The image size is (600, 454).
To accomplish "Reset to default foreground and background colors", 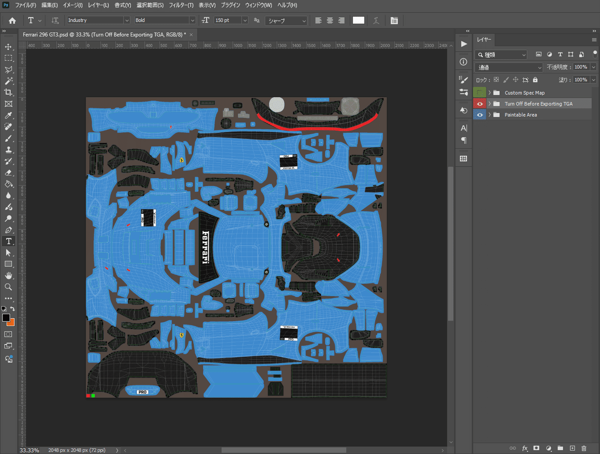I will pyautogui.click(x=4, y=309).
